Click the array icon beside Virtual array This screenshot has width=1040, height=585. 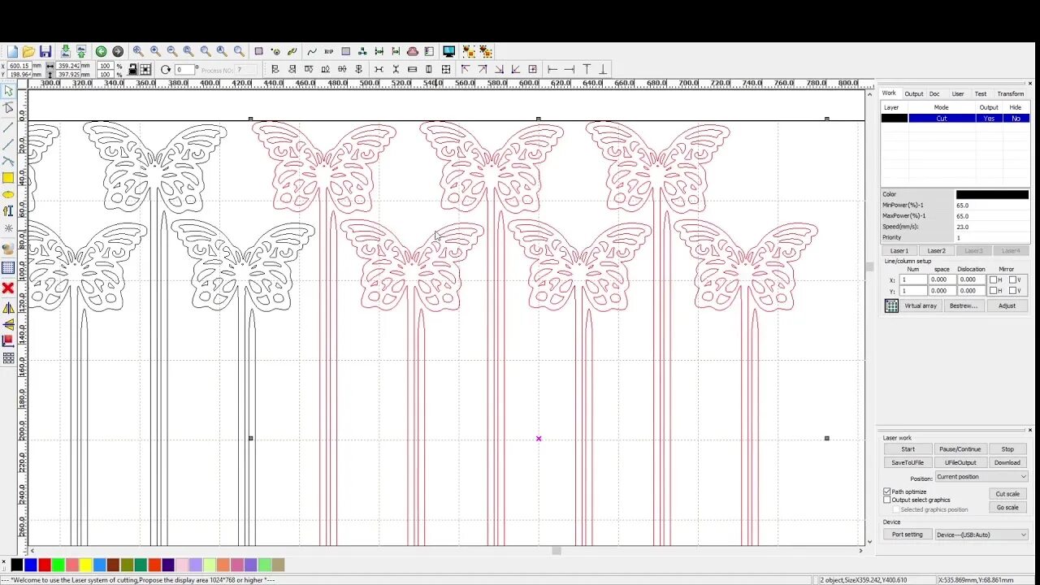(x=891, y=305)
